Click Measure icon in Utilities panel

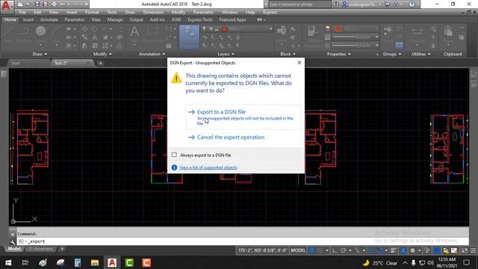click(417, 34)
